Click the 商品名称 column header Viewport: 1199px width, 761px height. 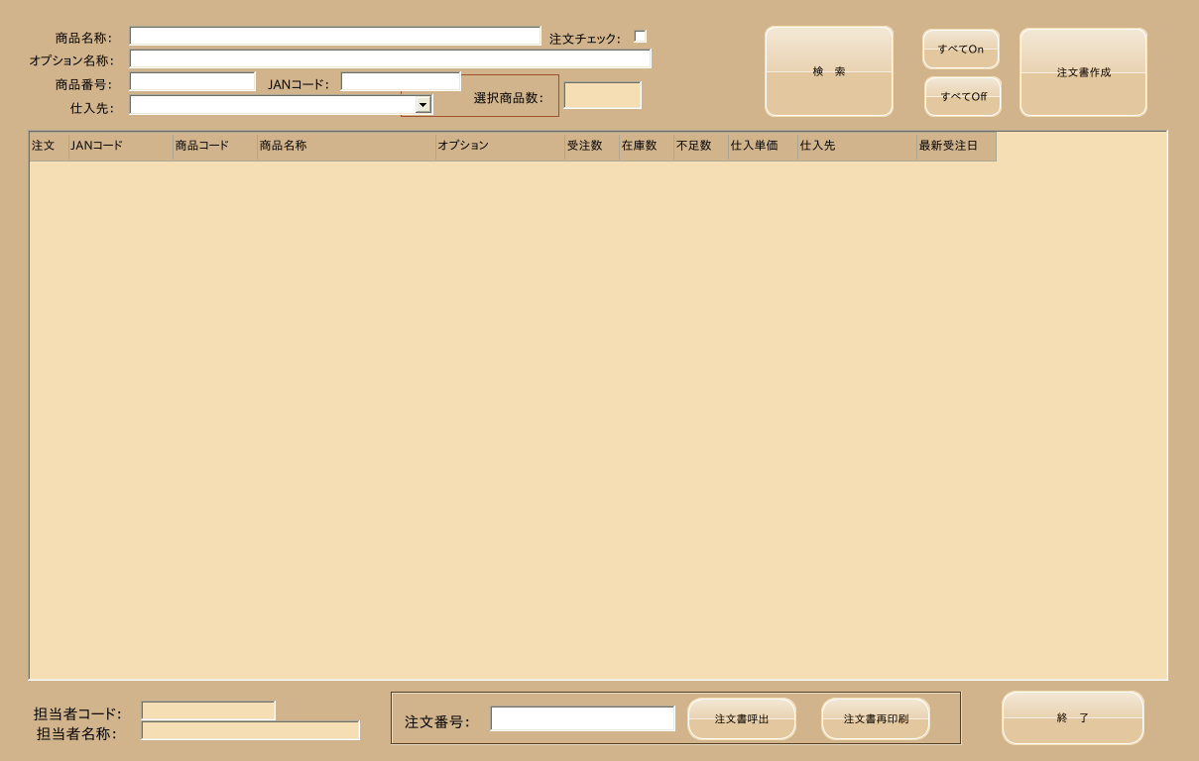[x=347, y=146]
